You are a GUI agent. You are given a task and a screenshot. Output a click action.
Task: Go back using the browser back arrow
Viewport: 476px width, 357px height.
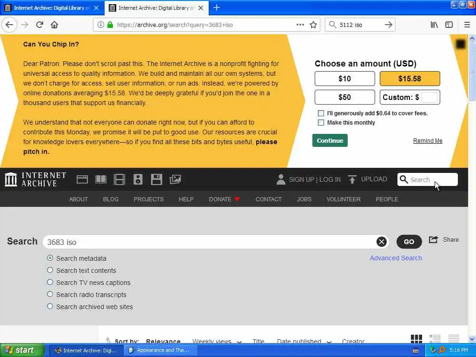[x=9, y=25]
